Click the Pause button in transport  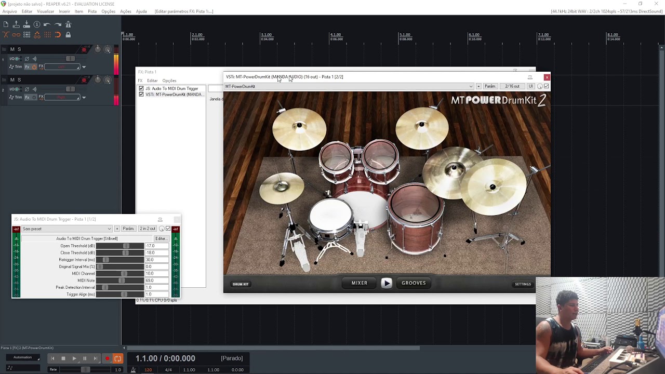(85, 358)
